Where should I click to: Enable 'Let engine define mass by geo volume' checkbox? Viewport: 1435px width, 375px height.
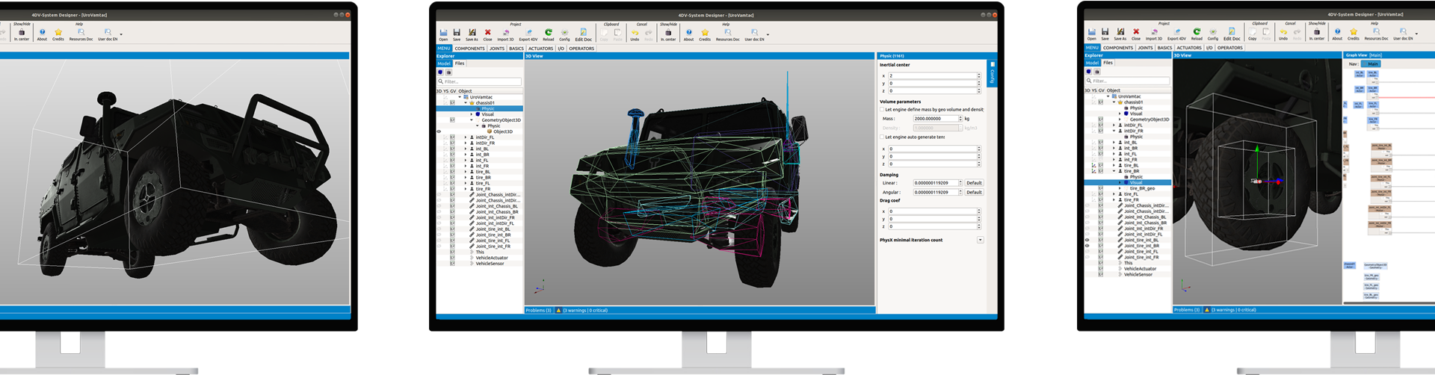point(882,109)
